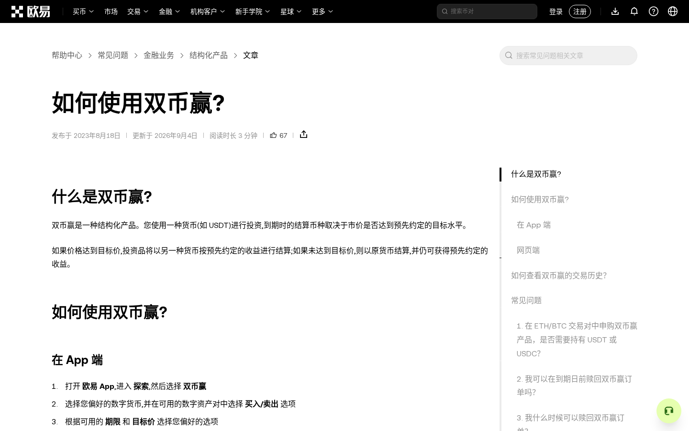The height and width of the screenshot is (431, 689).
Task: Open the 市场 menu item
Action: pyautogui.click(x=111, y=11)
